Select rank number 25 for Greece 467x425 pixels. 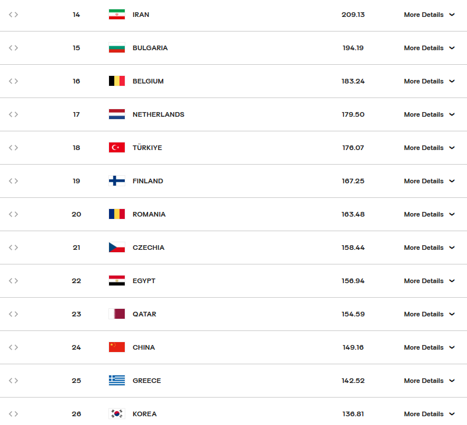pyautogui.click(x=76, y=381)
